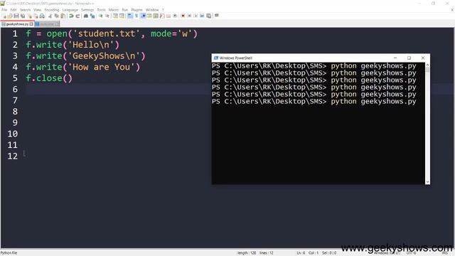This screenshot has width=455, height=256.
Task: Click the Playback macro icon
Action: tap(196, 16)
